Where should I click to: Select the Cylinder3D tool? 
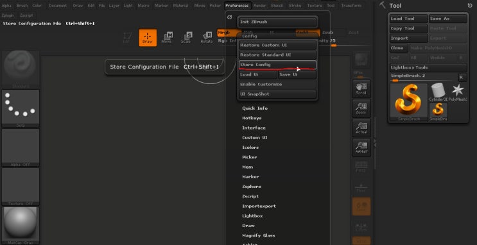[x=438, y=92]
